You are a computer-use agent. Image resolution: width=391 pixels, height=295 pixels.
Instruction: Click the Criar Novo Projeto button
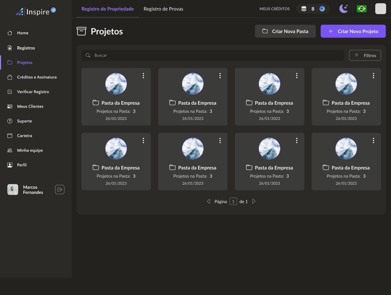(x=353, y=31)
